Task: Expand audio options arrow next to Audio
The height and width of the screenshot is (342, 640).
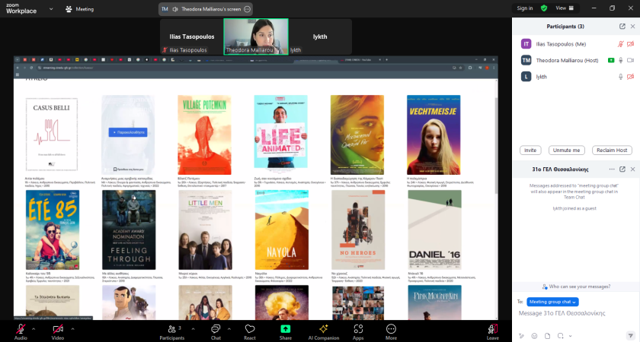Action: (x=34, y=328)
